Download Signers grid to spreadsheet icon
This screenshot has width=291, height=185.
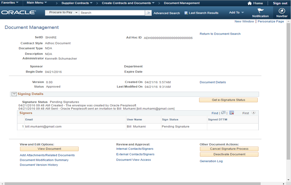point(232,113)
